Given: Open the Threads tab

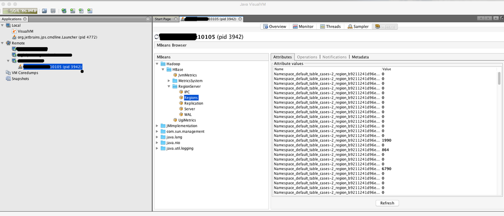Looking at the screenshot, I should coord(330,26).
